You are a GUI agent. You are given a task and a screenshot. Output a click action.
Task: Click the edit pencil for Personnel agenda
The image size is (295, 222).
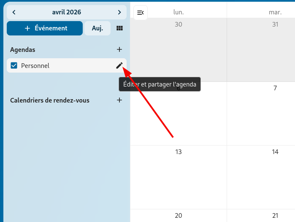click(119, 65)
